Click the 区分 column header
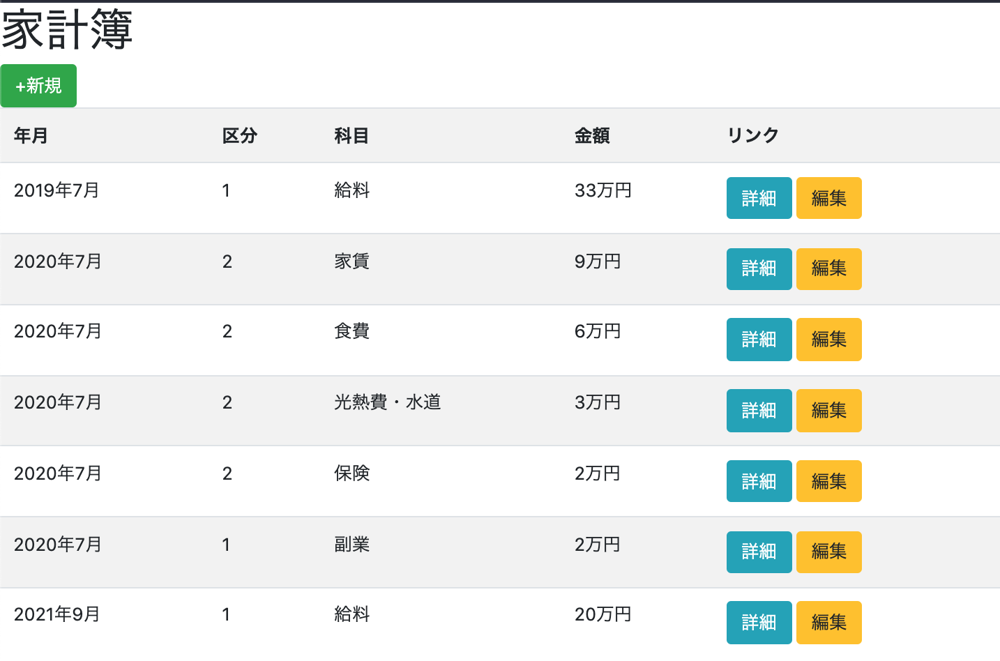 [x=241, y=136]
